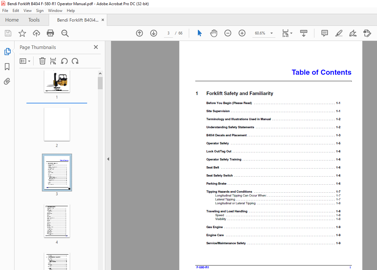This screenshot has height=270, width=377.
Task: Open the Attachments paperclip panel
Action: (x=7, y=82)
